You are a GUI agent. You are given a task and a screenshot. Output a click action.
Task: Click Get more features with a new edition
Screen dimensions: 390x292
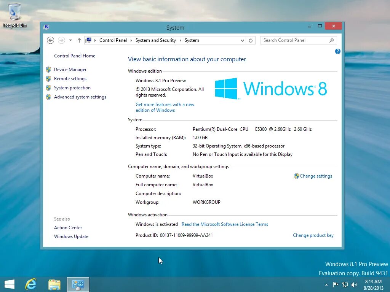(x=165, y=107)
